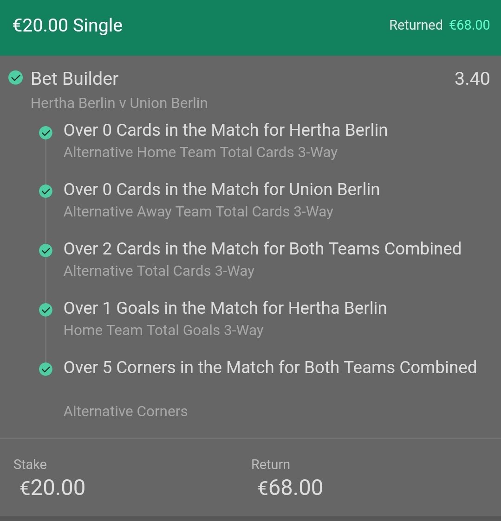Screen dimensions: 501x521
Task: Tap the Alternative Corners market label
Action: click(125, 411)
